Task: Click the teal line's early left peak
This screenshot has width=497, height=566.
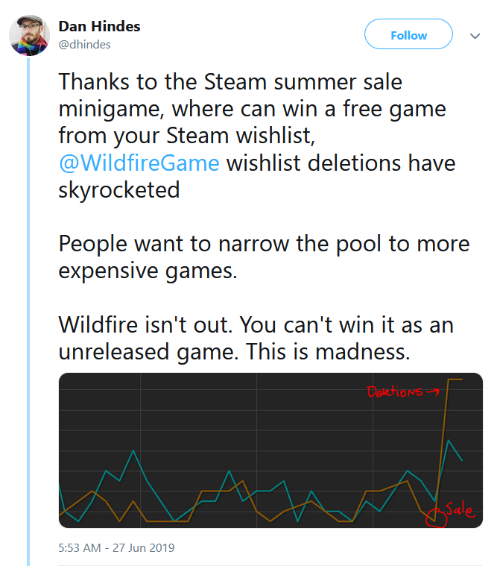Action: (x=133, y=450)
